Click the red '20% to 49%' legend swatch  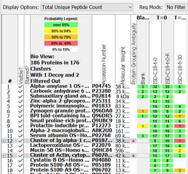61,43
